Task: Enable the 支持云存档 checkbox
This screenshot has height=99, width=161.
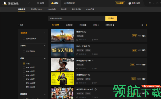Action: click(24, 51)
